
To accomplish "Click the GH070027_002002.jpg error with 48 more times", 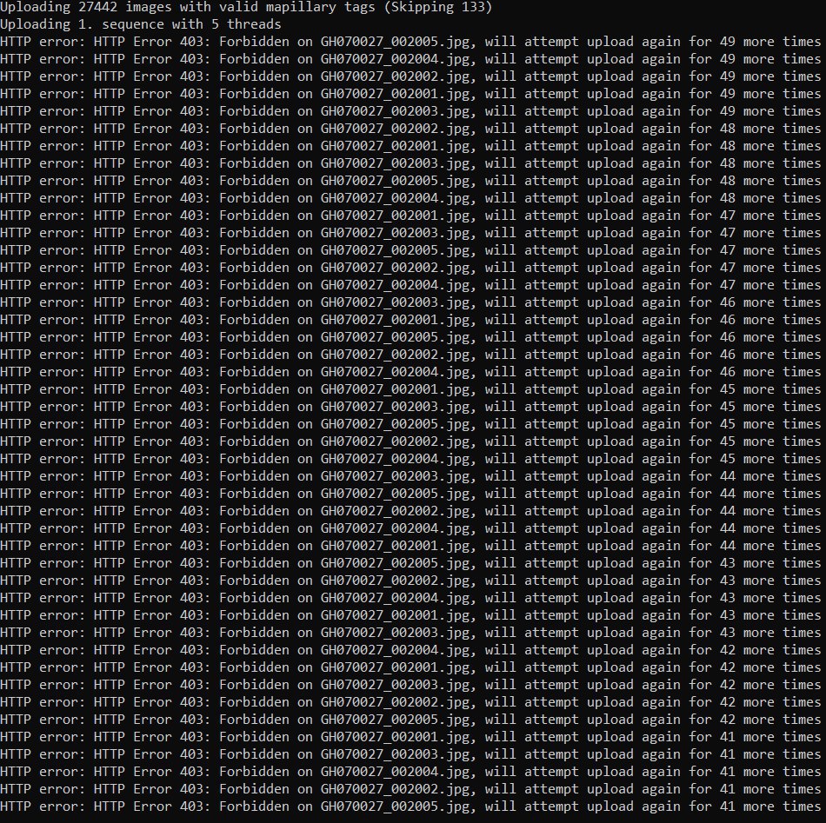I will pos(410,129).
